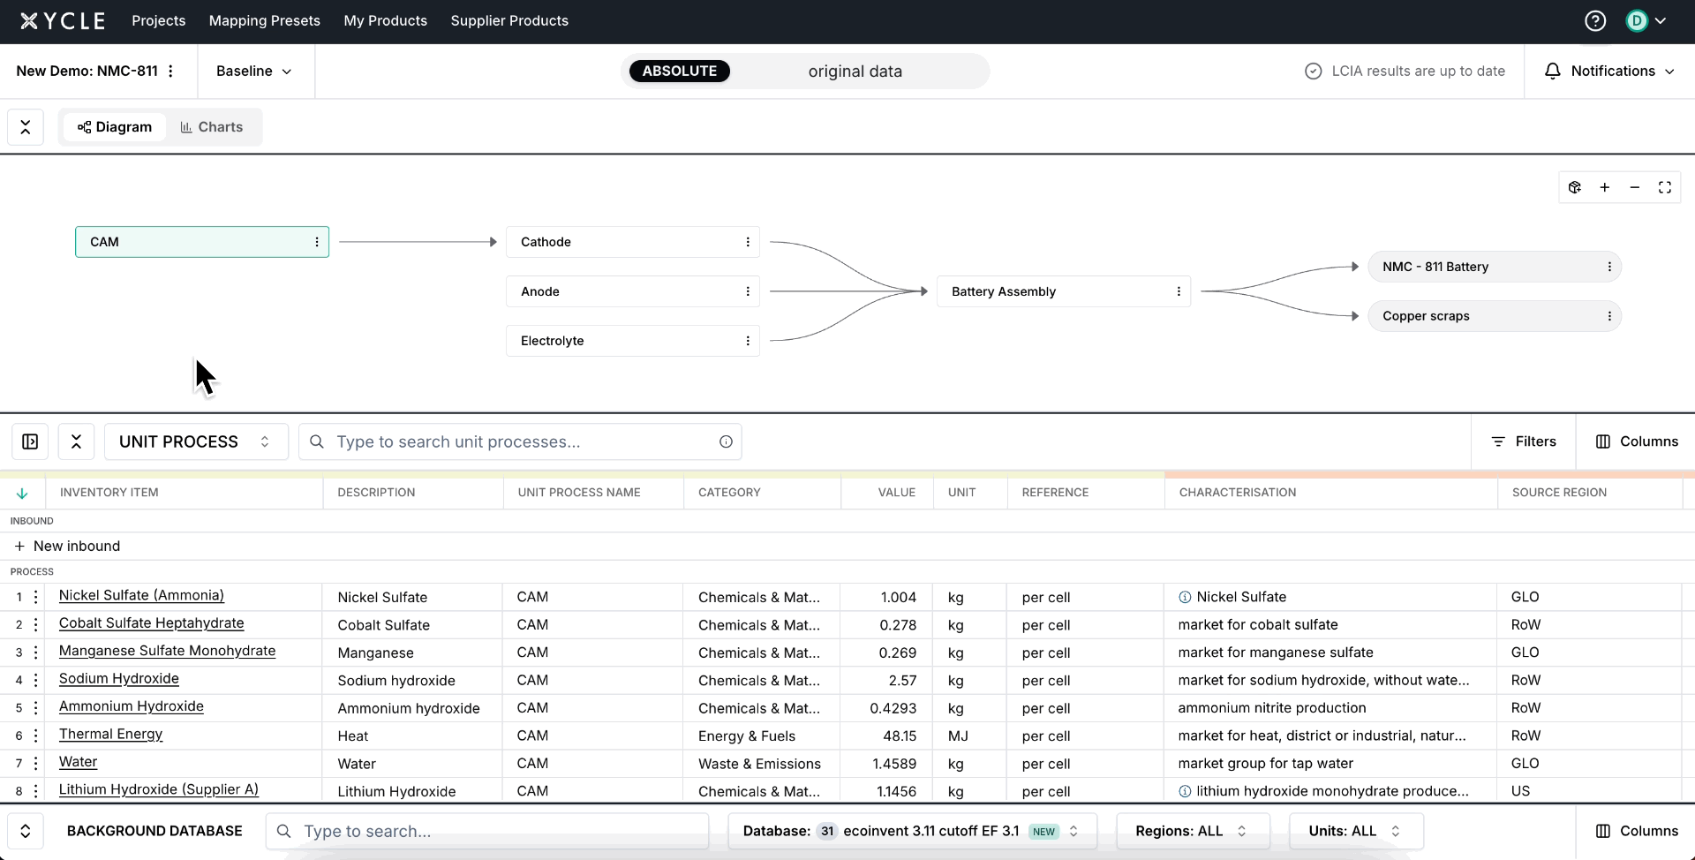Click the diagram zoom in plus icon
This screenshot has width=1695, height=860.
tap(1605, 187)
